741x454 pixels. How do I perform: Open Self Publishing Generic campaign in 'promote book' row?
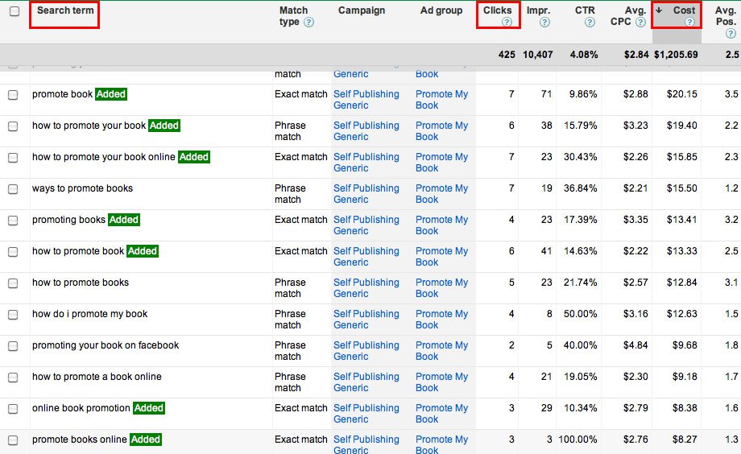click(x=366, y=100)
